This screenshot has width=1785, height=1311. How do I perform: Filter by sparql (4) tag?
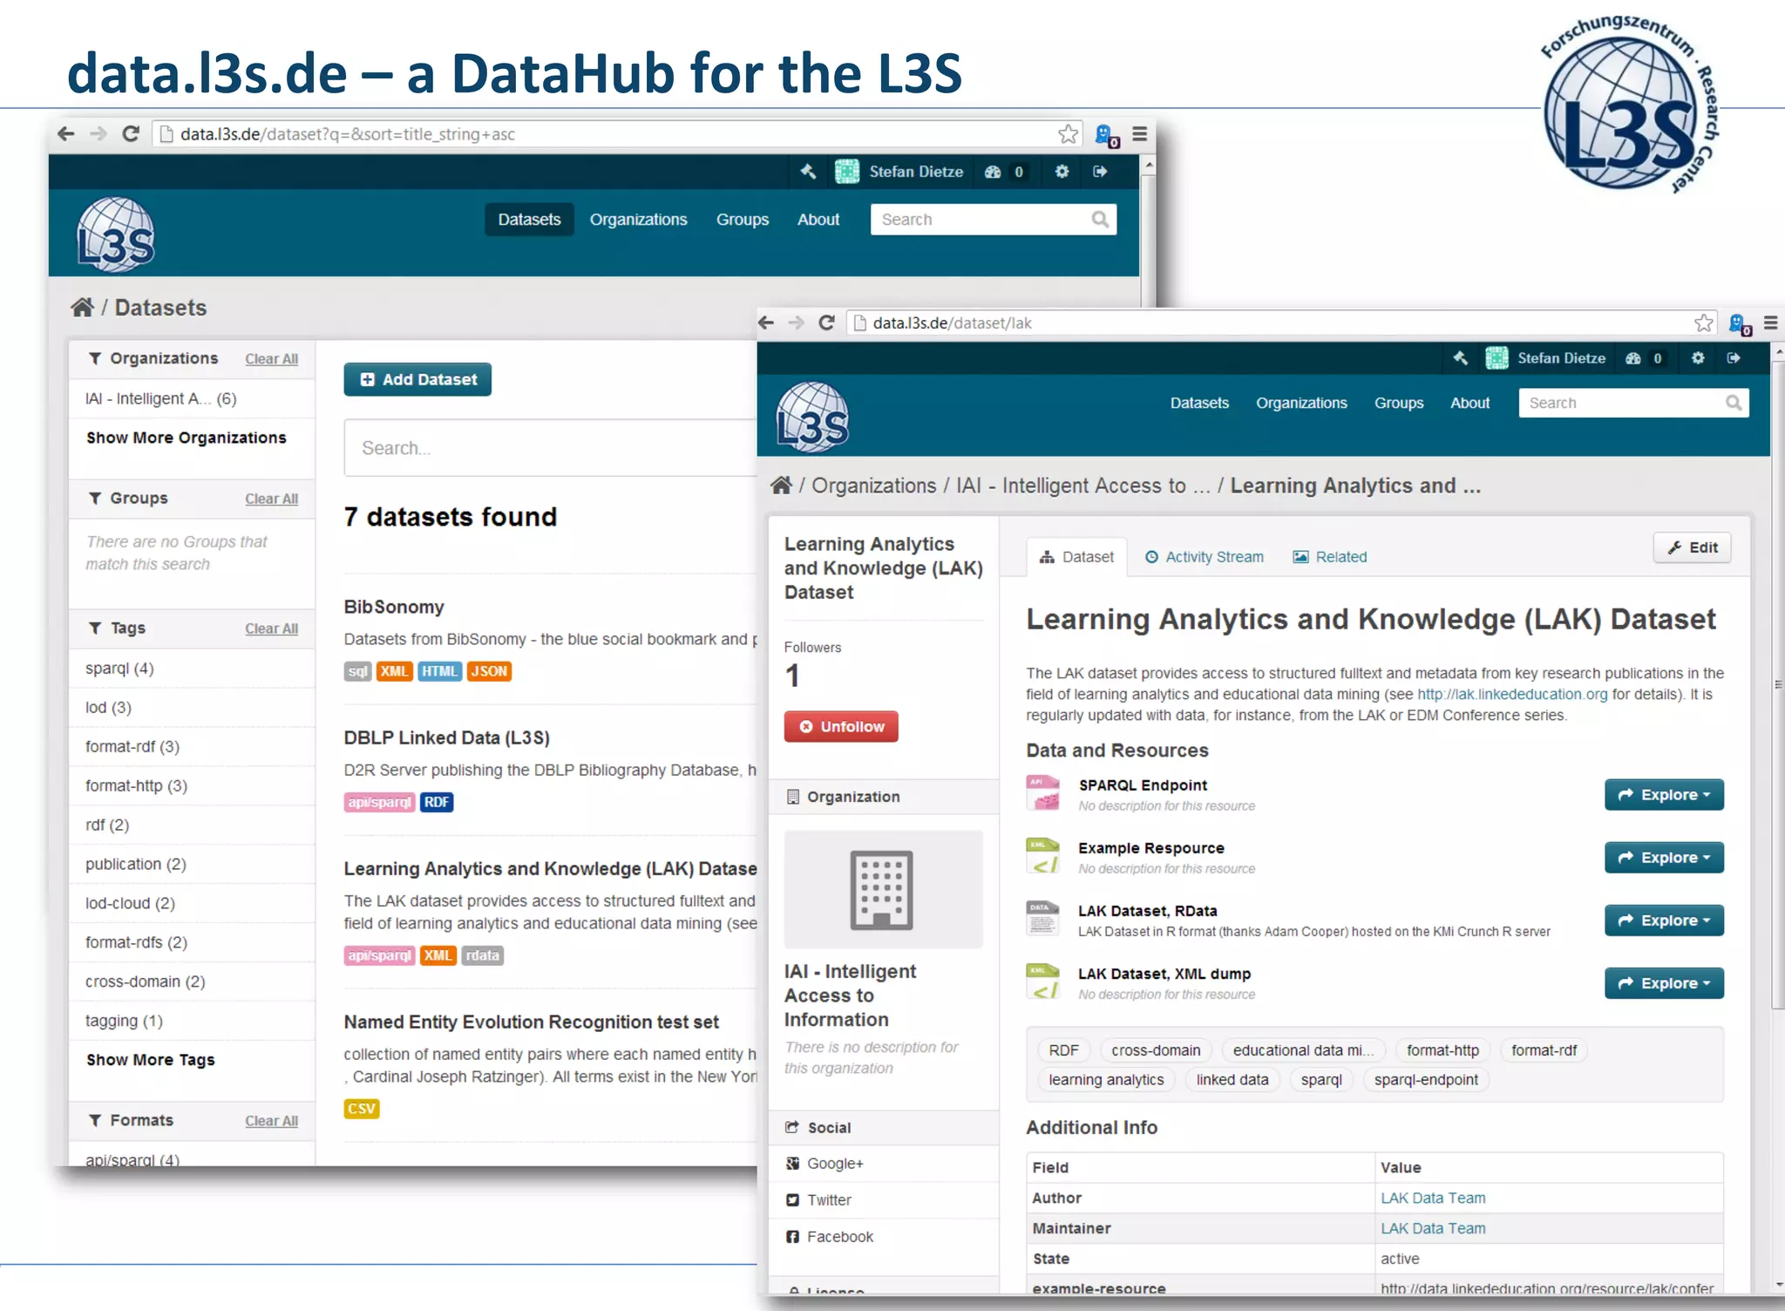tap(119, 668)
